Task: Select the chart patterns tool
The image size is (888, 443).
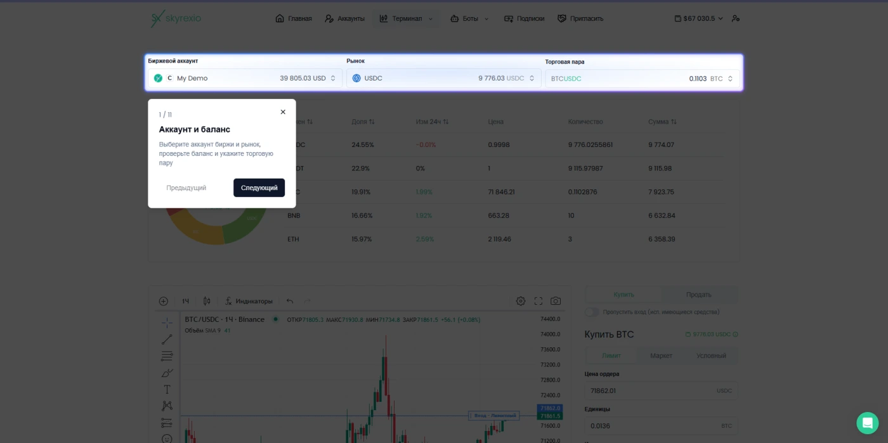Action: click(x=167, y=406)
